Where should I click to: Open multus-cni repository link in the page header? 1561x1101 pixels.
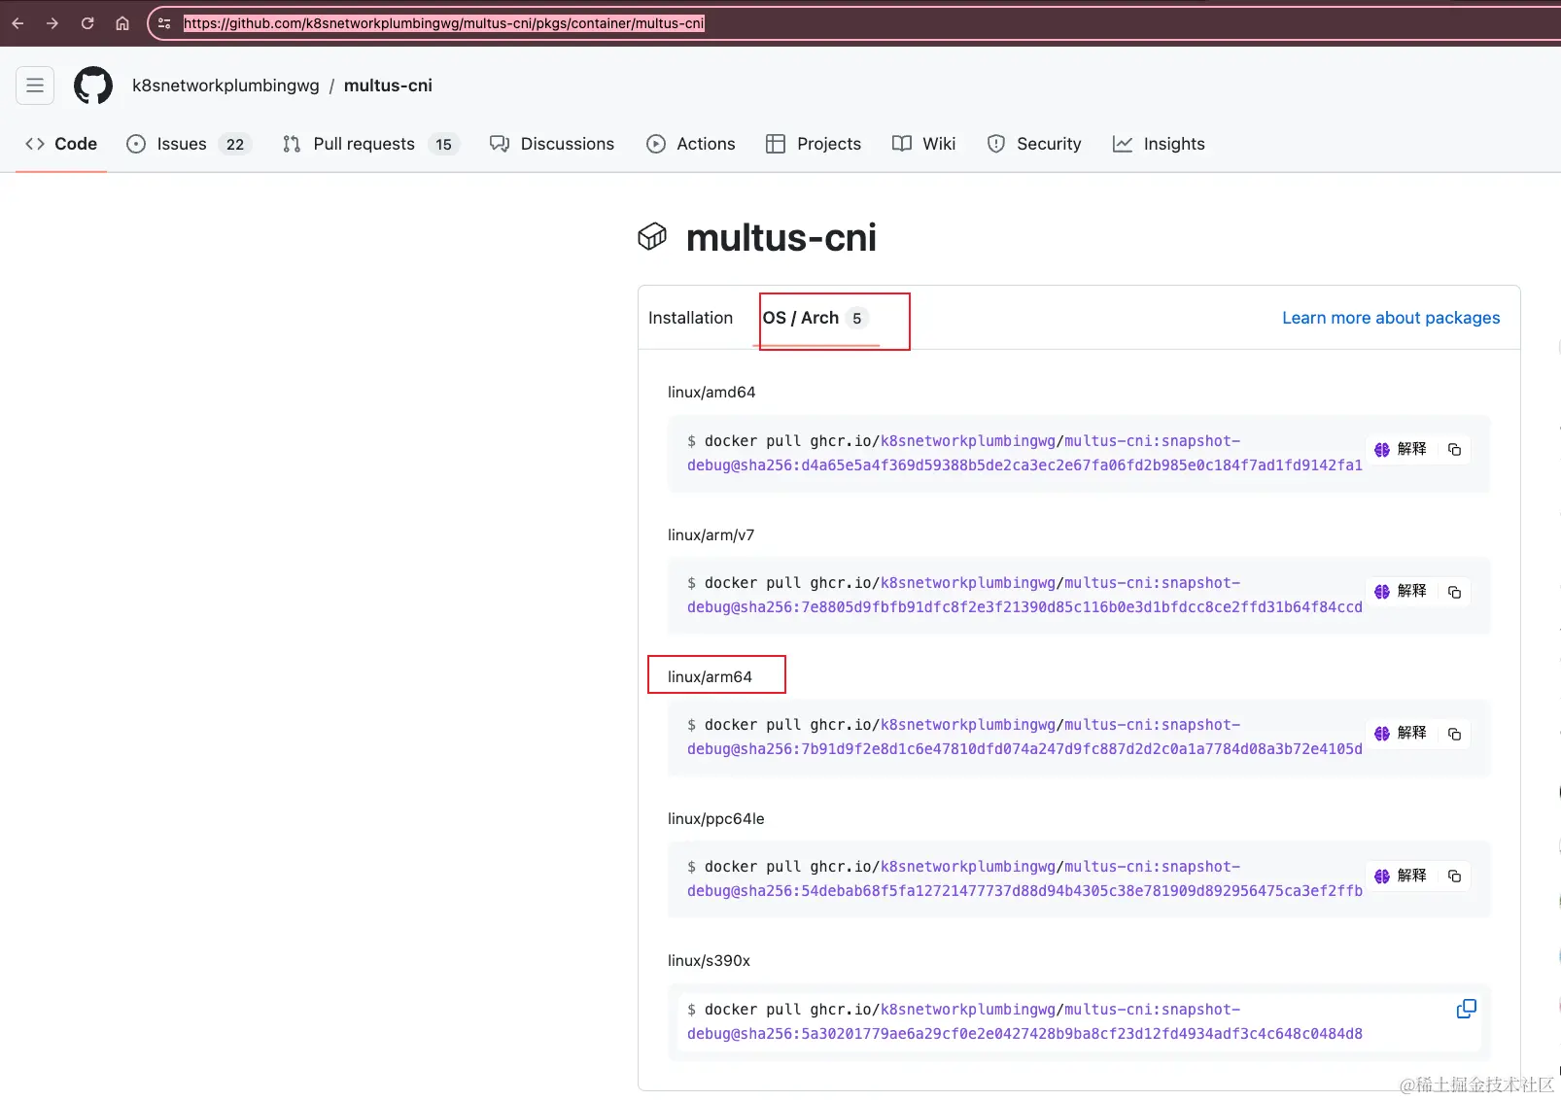pos(388,86)
